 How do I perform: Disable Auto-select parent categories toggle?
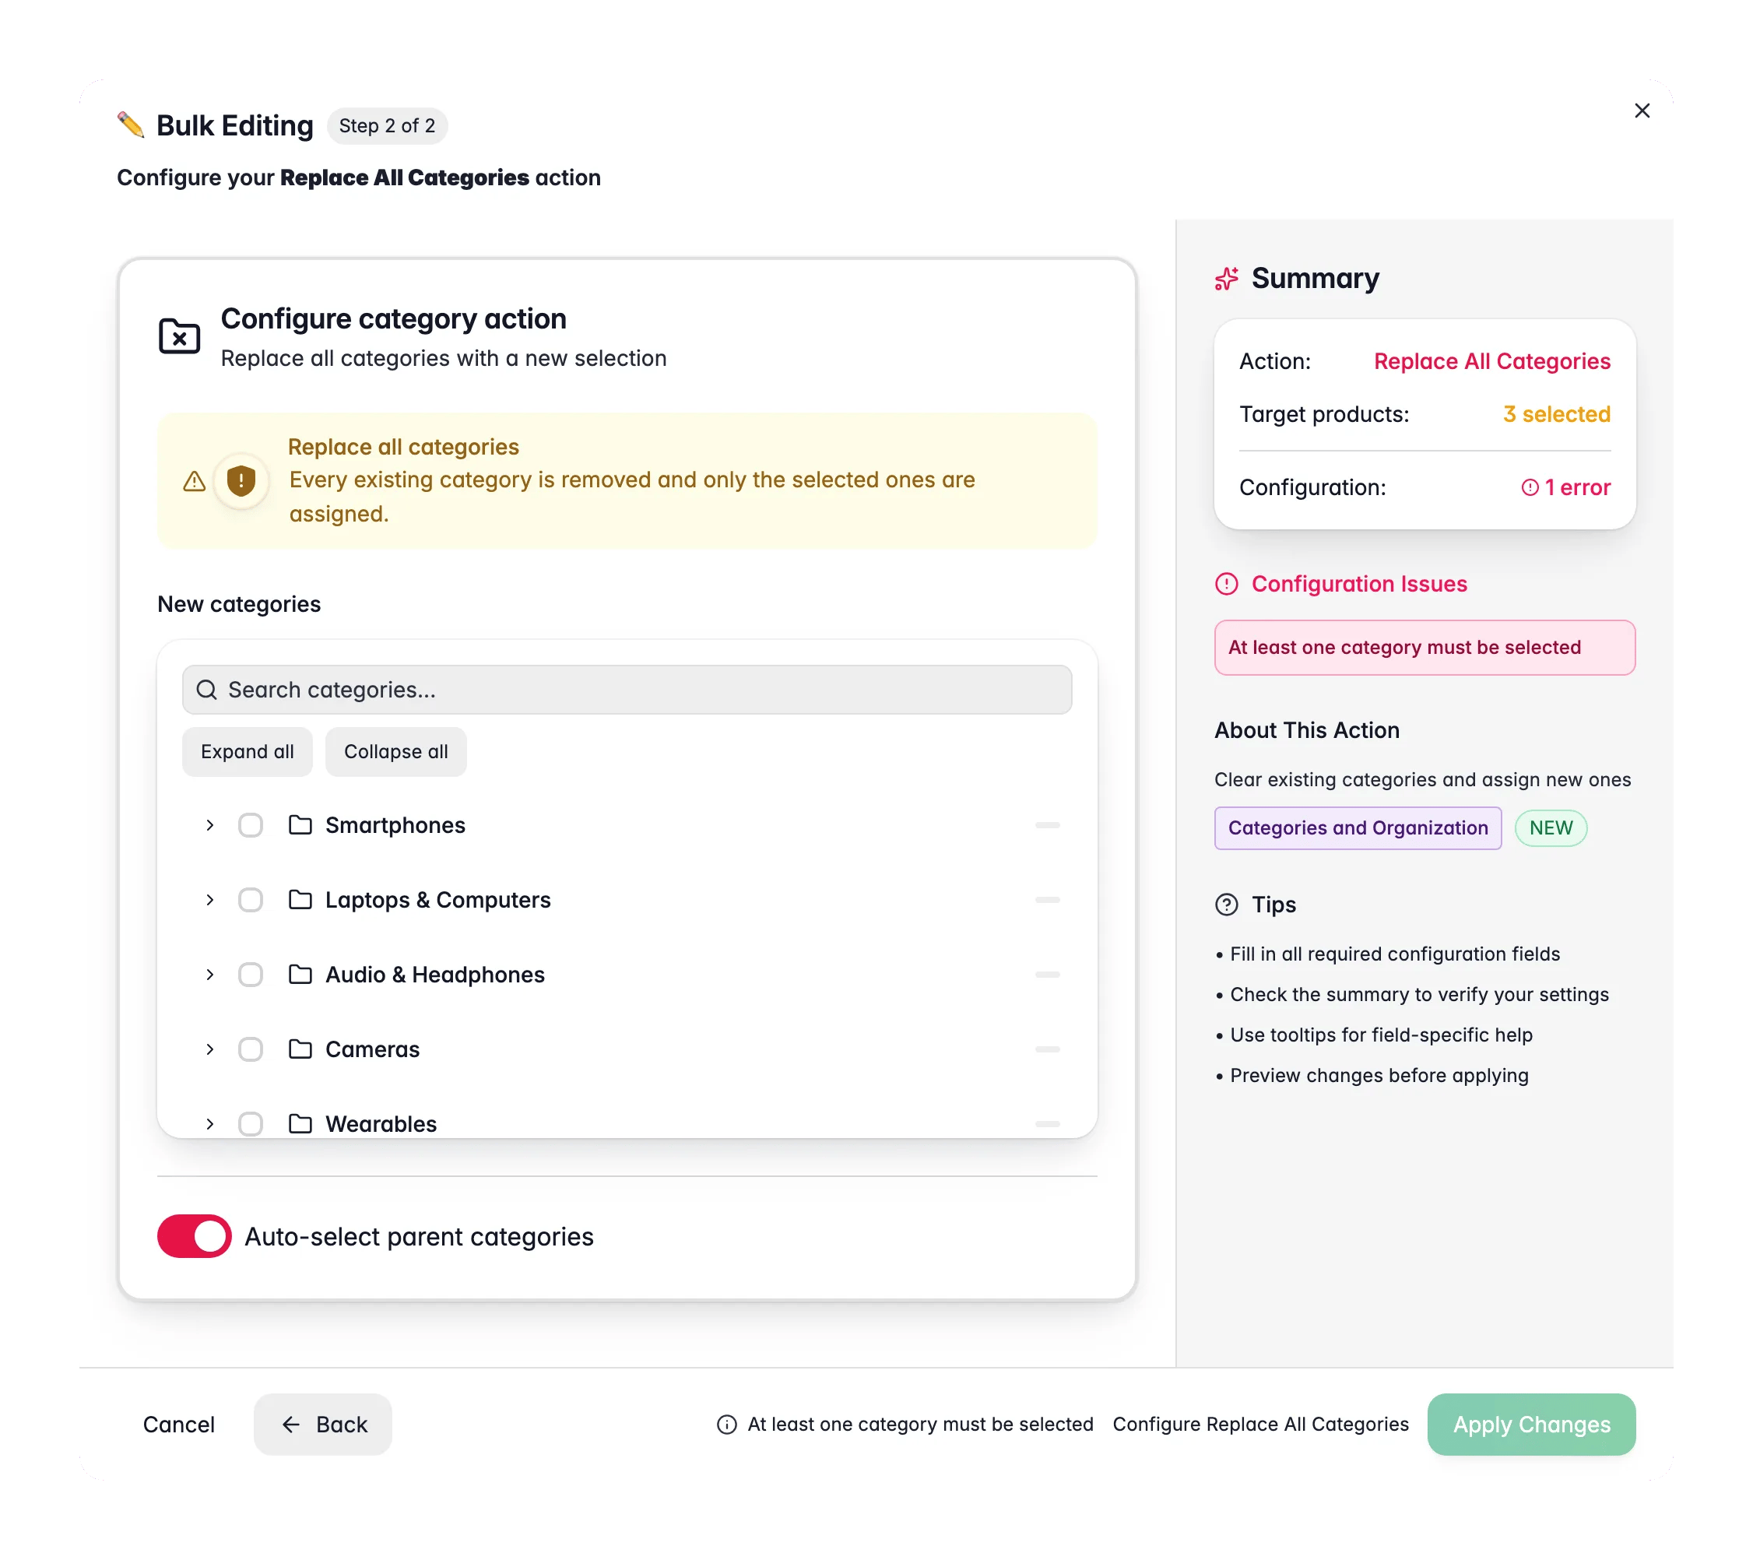[194, 1236]
